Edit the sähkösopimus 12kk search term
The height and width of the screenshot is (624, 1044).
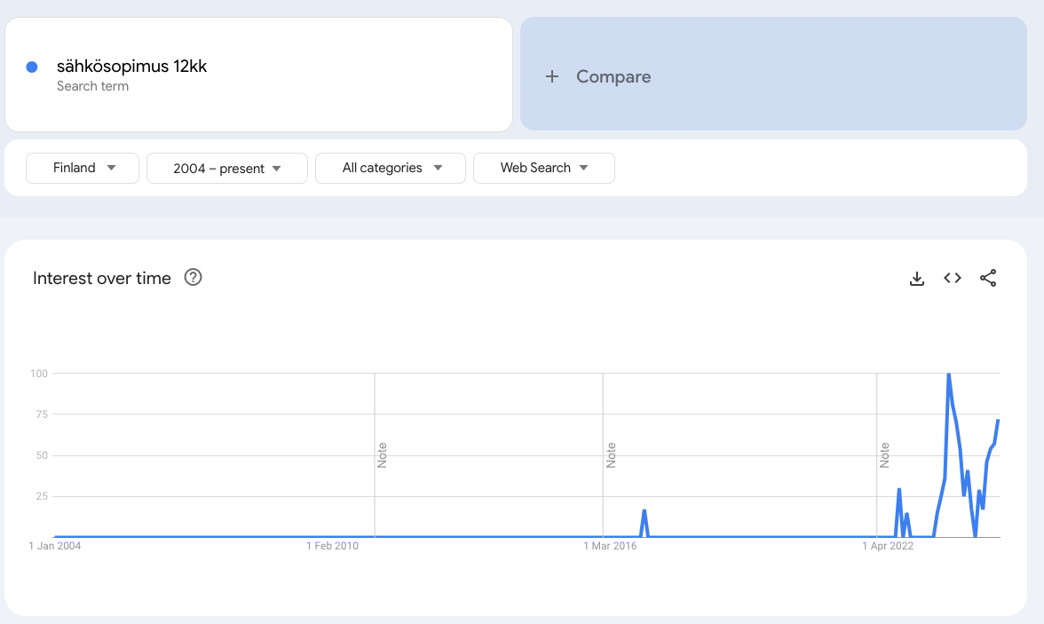[131, 67]
